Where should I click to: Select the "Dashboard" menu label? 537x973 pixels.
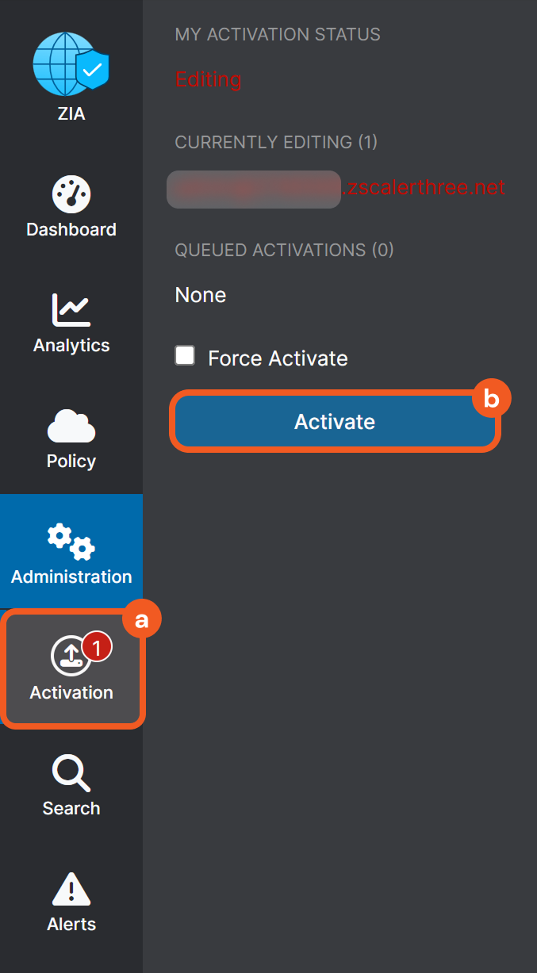(x=71, y=230)
